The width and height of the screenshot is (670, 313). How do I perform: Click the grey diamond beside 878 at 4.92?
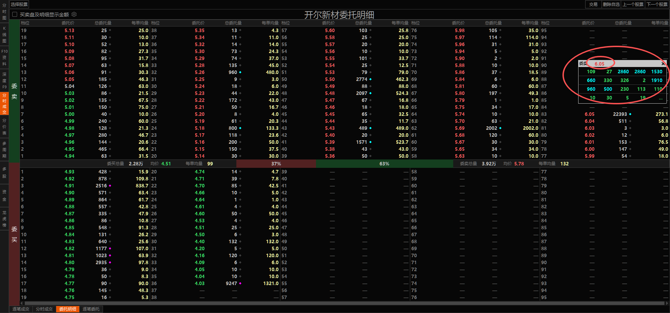(x=110, y=179)
